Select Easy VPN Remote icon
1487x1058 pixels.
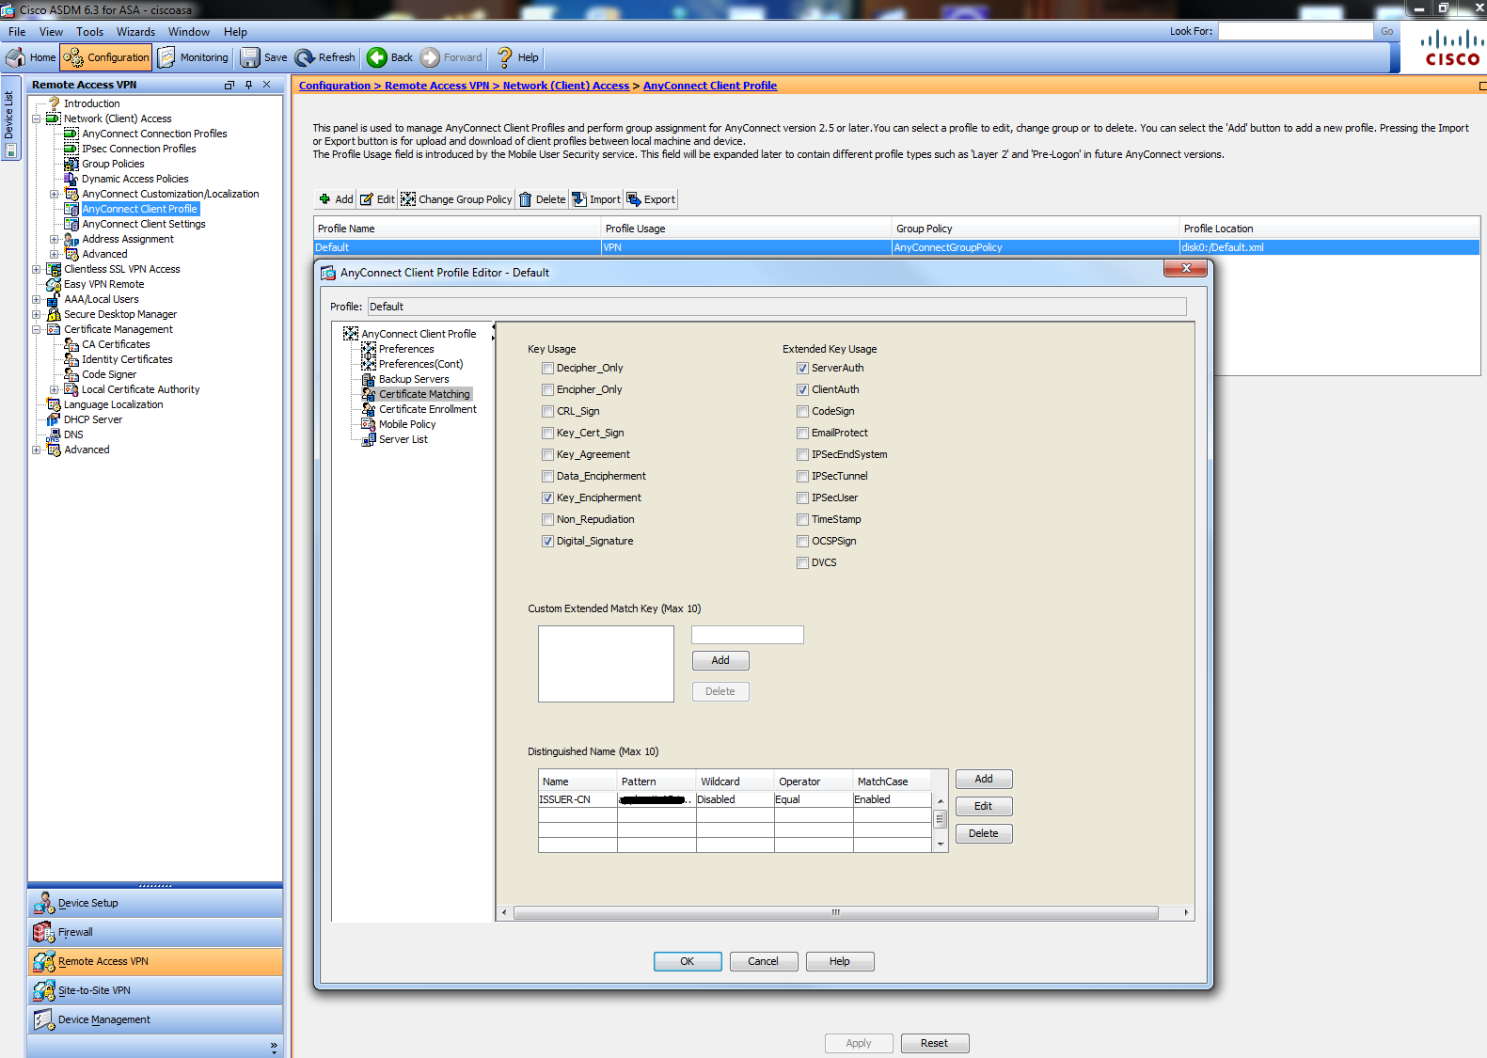pyautogui.click(x=54, y=284)
